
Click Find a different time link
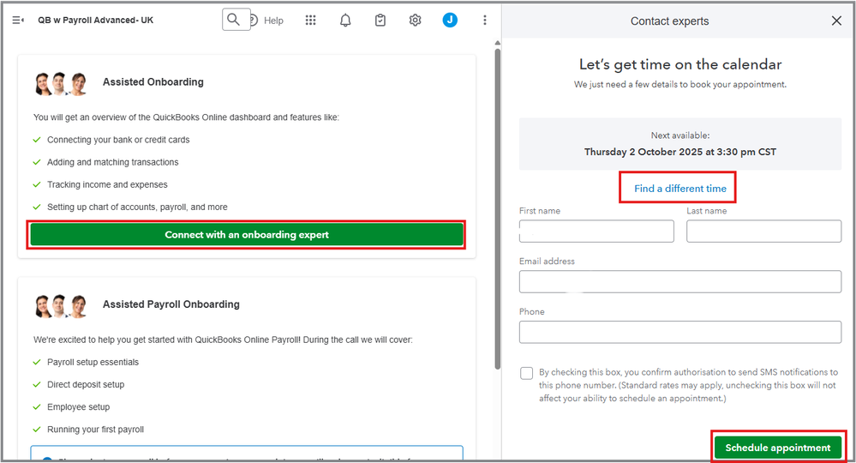tap(680, 189)
